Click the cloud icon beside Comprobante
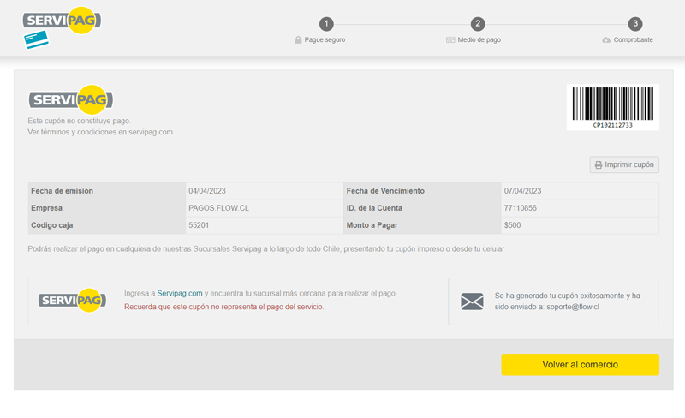The height and width of the screenshot is (418, 685). pos(606,39)
